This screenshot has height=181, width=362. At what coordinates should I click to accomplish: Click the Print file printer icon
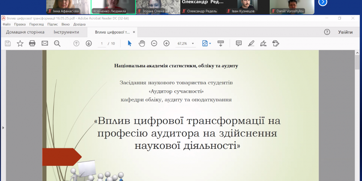point(32,43)
